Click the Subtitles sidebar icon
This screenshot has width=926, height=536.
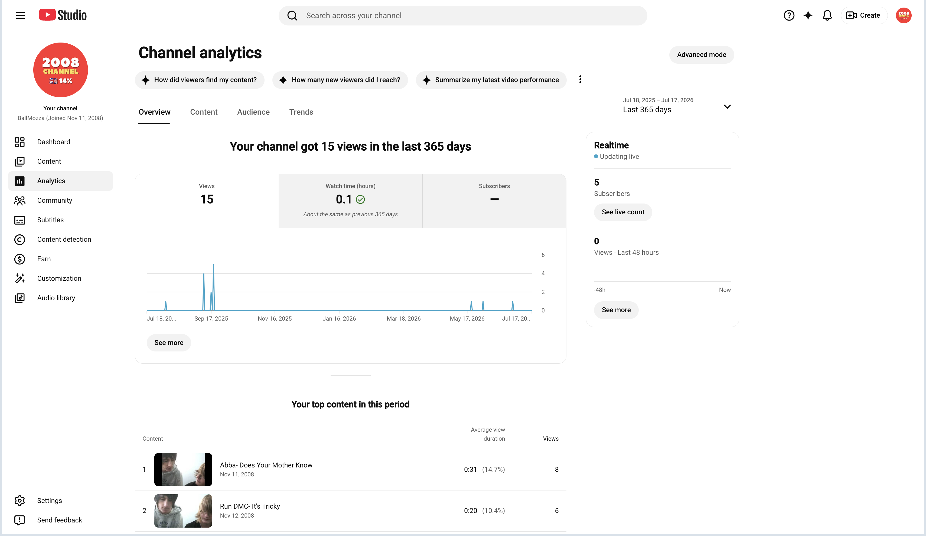click(19, 220)
